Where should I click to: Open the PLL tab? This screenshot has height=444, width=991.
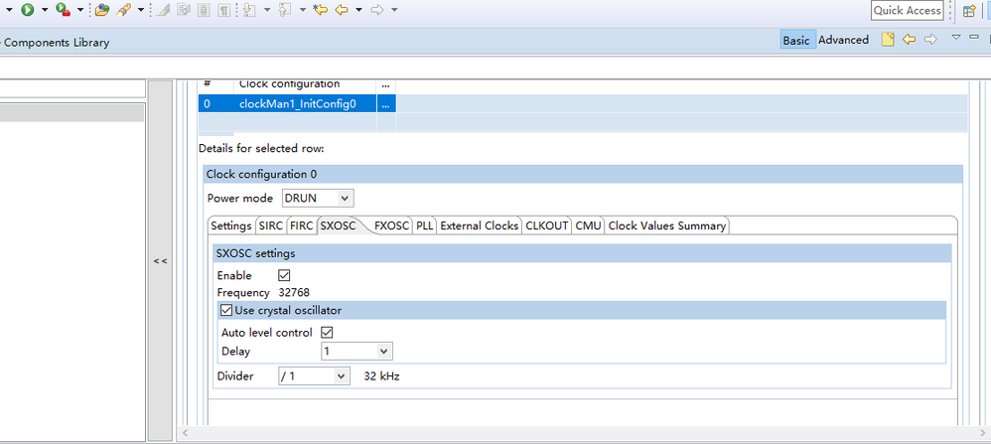[425, 225]
